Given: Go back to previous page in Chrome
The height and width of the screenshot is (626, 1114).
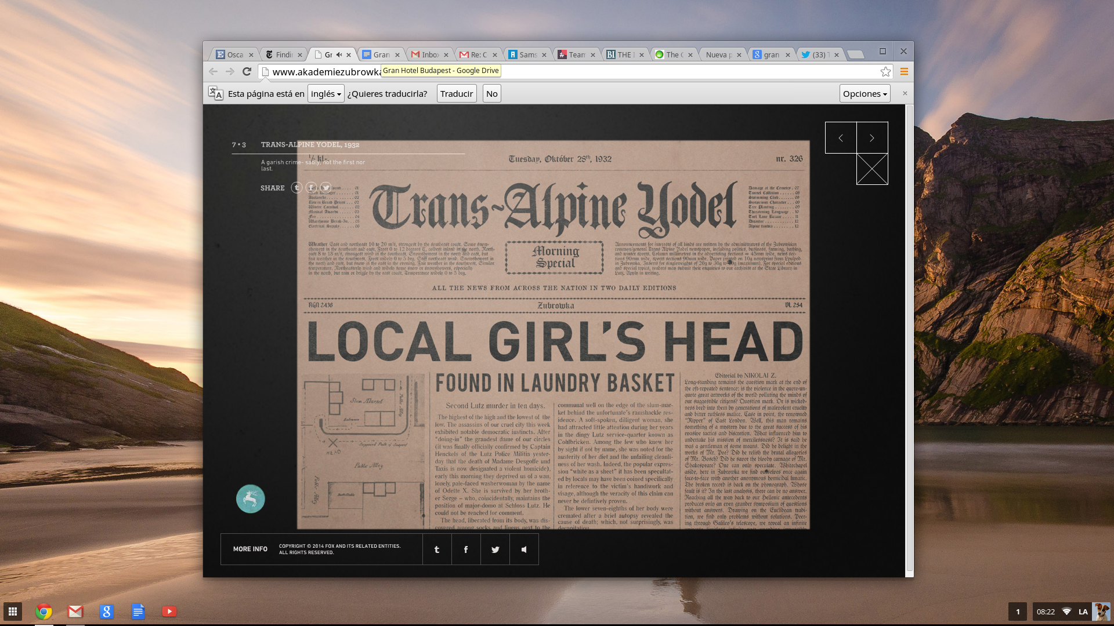Looking at the screenshot, I should click(213, 71).
